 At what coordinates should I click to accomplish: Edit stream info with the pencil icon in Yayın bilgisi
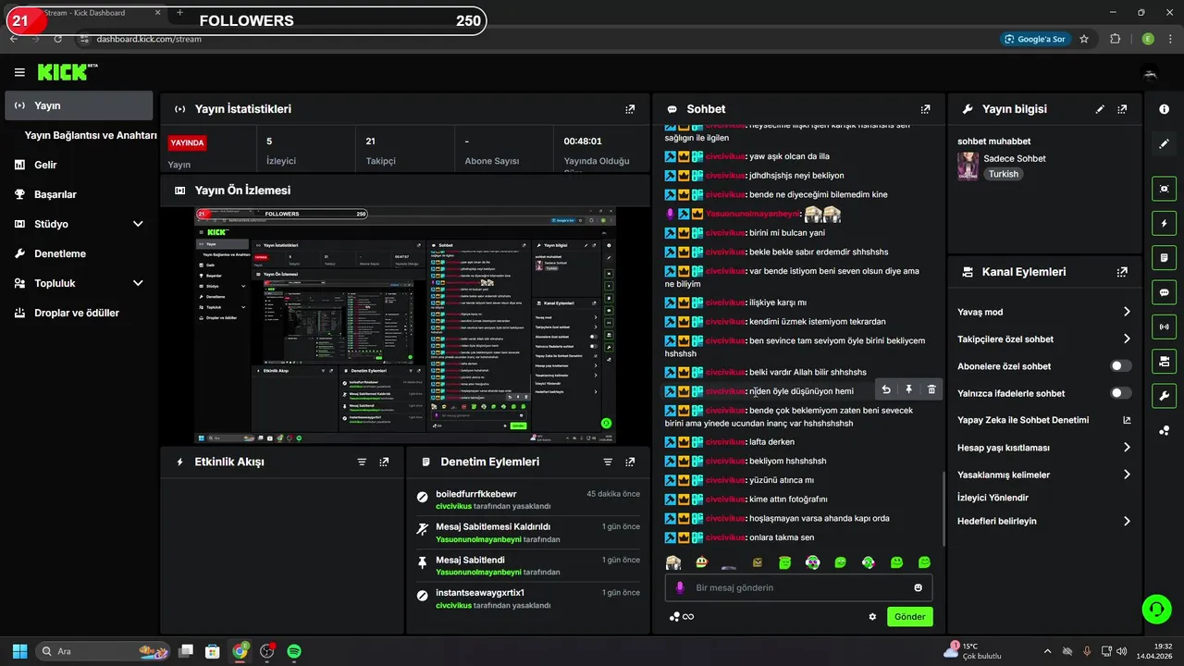(x=1100, y=109)
